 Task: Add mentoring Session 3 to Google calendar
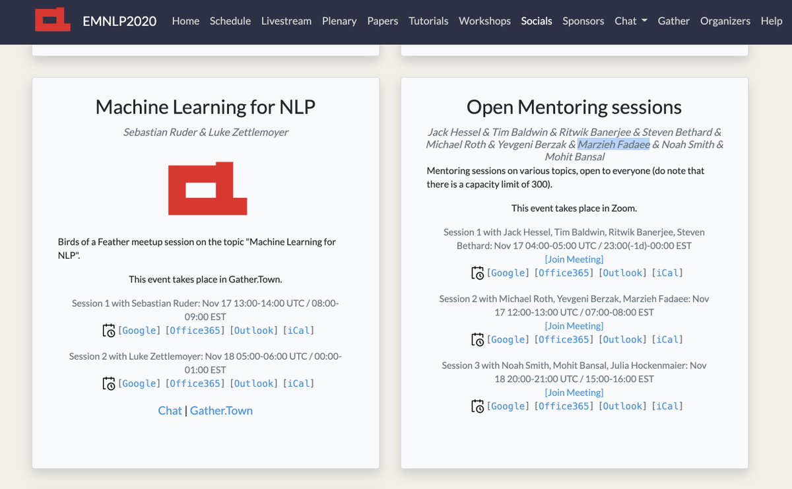click(508, 406)
